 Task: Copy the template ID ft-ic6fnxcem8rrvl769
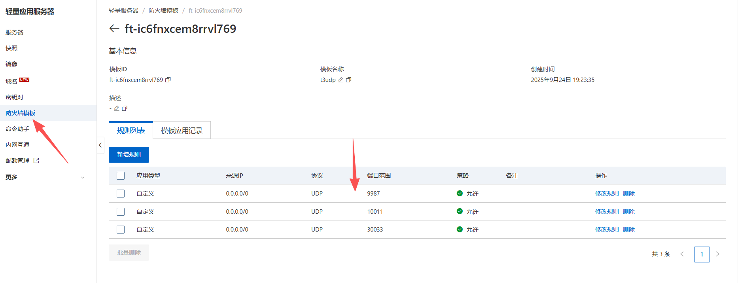[168, 80]
